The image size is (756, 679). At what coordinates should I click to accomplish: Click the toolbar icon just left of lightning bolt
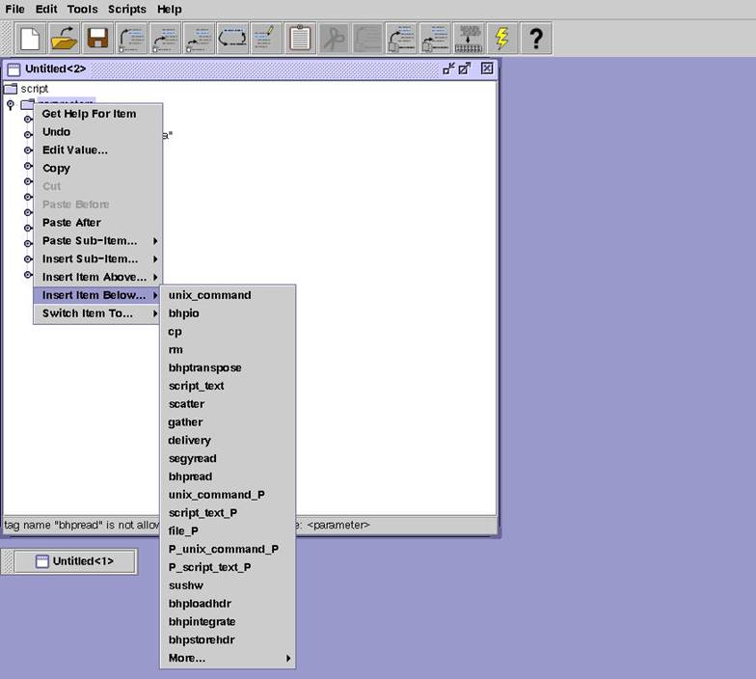point(469,39)
